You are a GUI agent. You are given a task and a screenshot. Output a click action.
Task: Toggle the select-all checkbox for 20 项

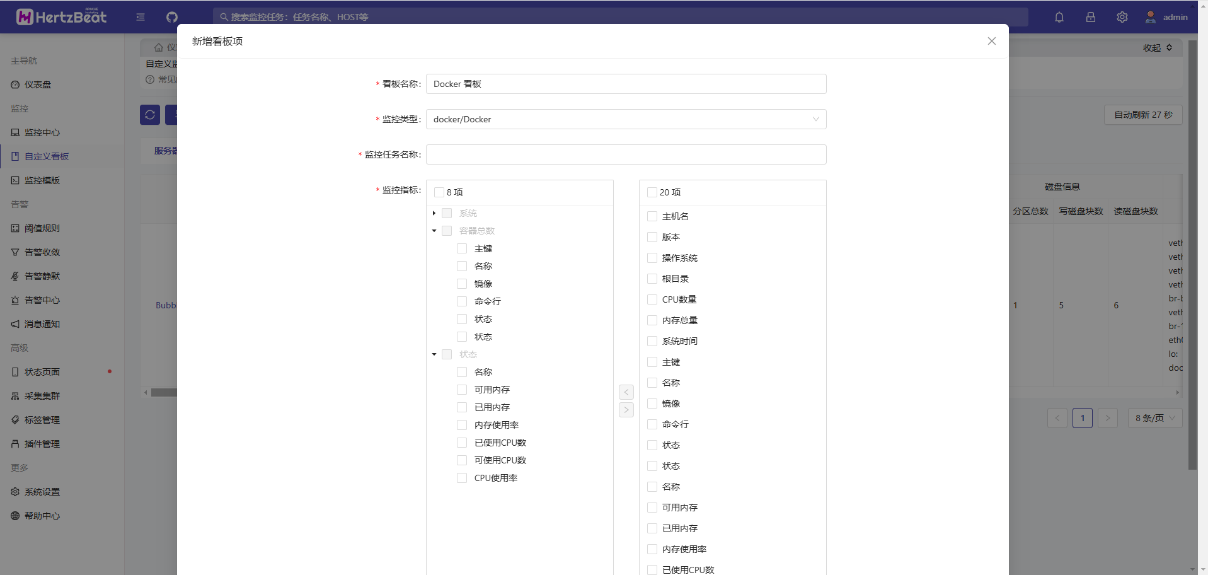[x=652, y=192]
